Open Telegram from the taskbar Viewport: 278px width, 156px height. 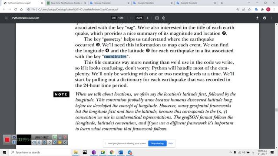[x=129, y=152]
